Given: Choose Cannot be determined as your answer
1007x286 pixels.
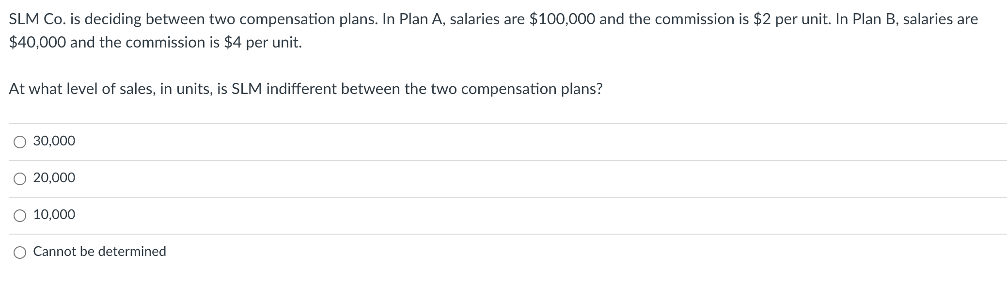Looking at the screenshot, I should pos(99,252).
